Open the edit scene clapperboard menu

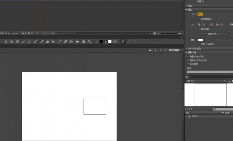[151, 50]
